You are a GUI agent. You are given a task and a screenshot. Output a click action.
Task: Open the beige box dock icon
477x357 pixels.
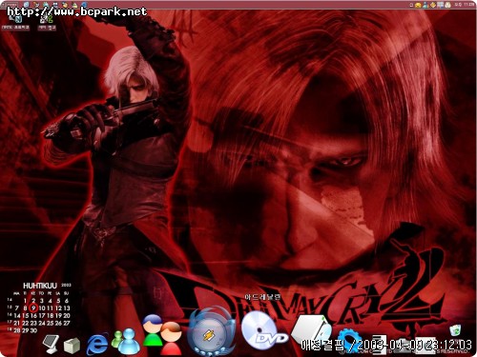(72, 346)
